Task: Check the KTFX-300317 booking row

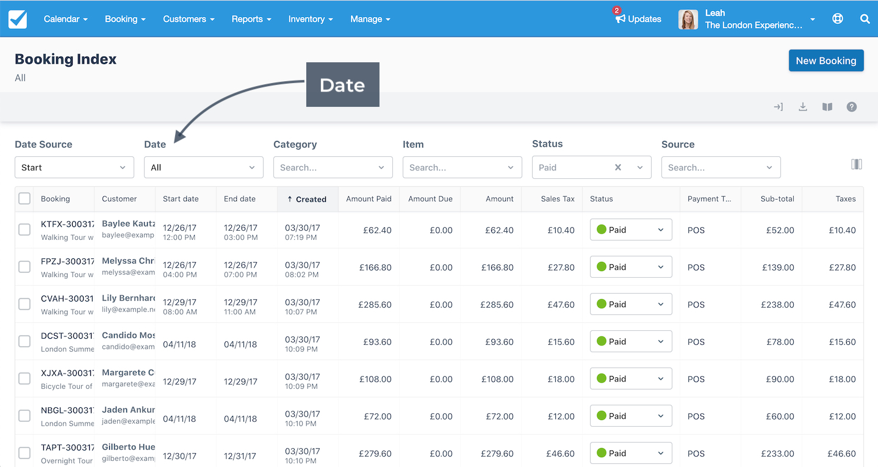Action: [x=24, y=230]
